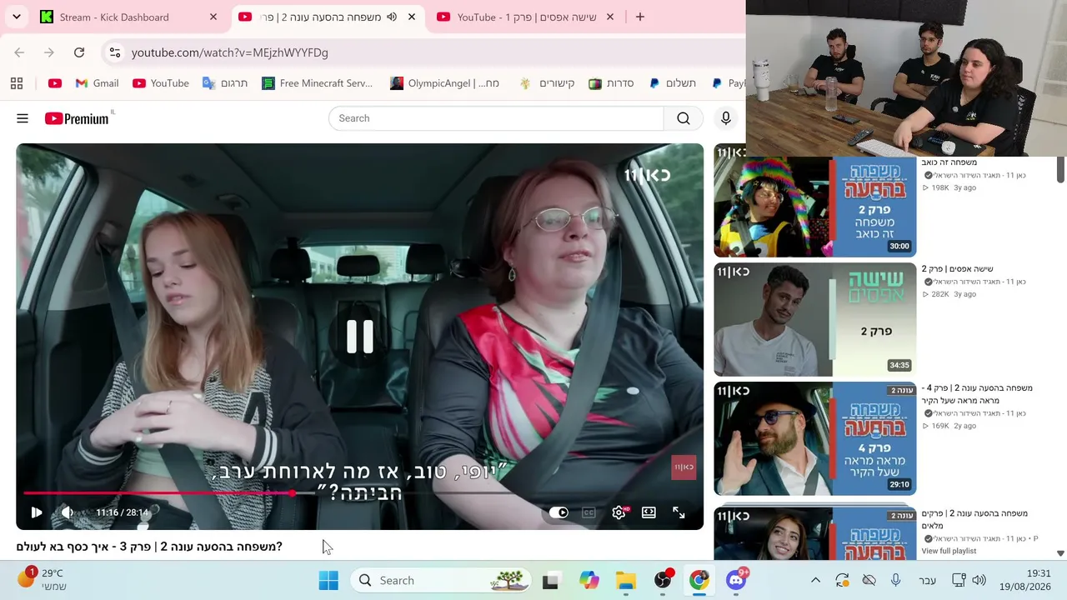Open the תרגום translate bookmark

coord(225,83)
